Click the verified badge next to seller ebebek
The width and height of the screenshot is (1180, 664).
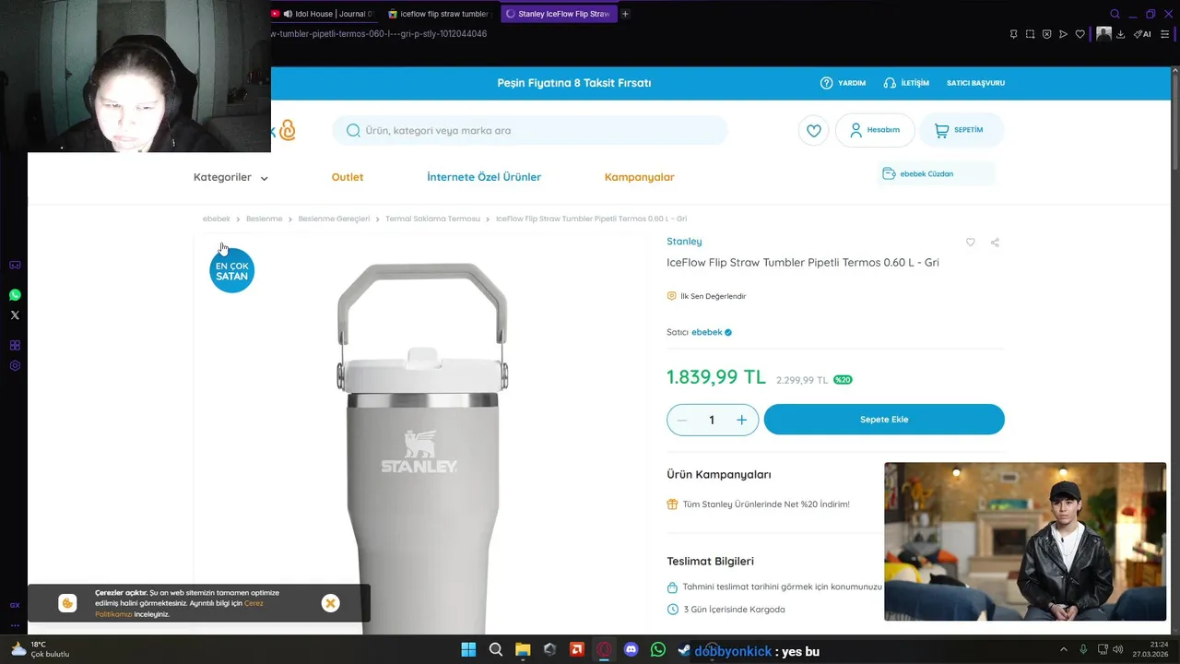coord(728,332)
